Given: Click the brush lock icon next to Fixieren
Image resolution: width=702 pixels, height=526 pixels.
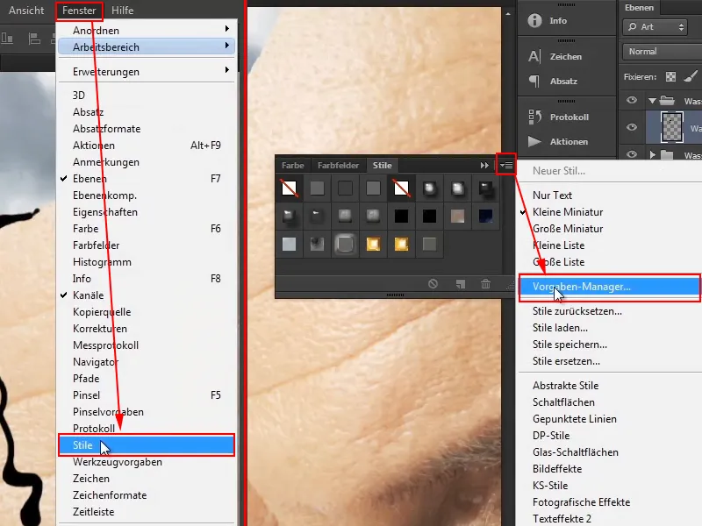Looking at the screenshot, I should (691, 76).
